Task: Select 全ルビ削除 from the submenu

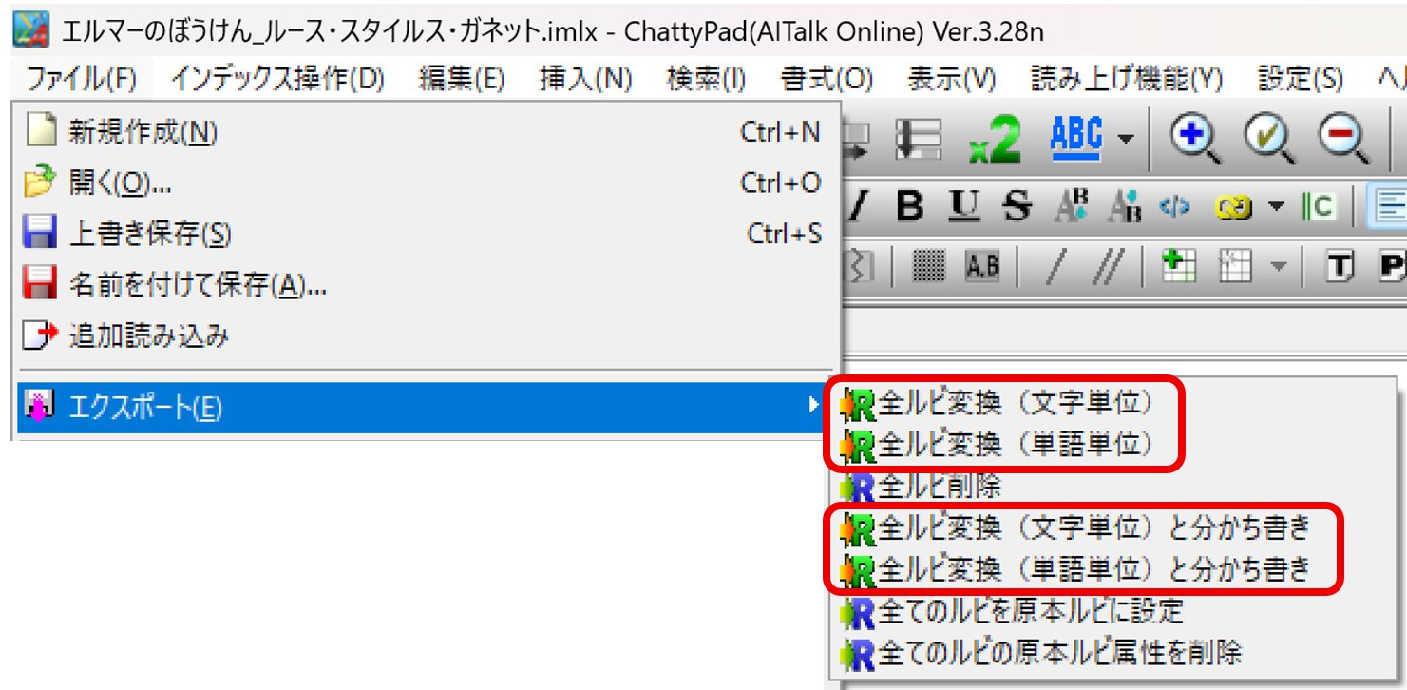Action: [940, 487]
